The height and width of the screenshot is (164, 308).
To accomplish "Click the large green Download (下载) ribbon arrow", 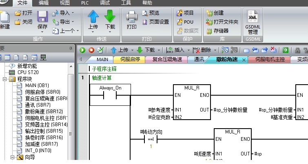I will [x=110, y=17].
